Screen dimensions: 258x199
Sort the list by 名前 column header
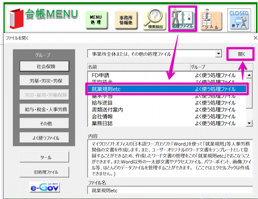(138, 66)
